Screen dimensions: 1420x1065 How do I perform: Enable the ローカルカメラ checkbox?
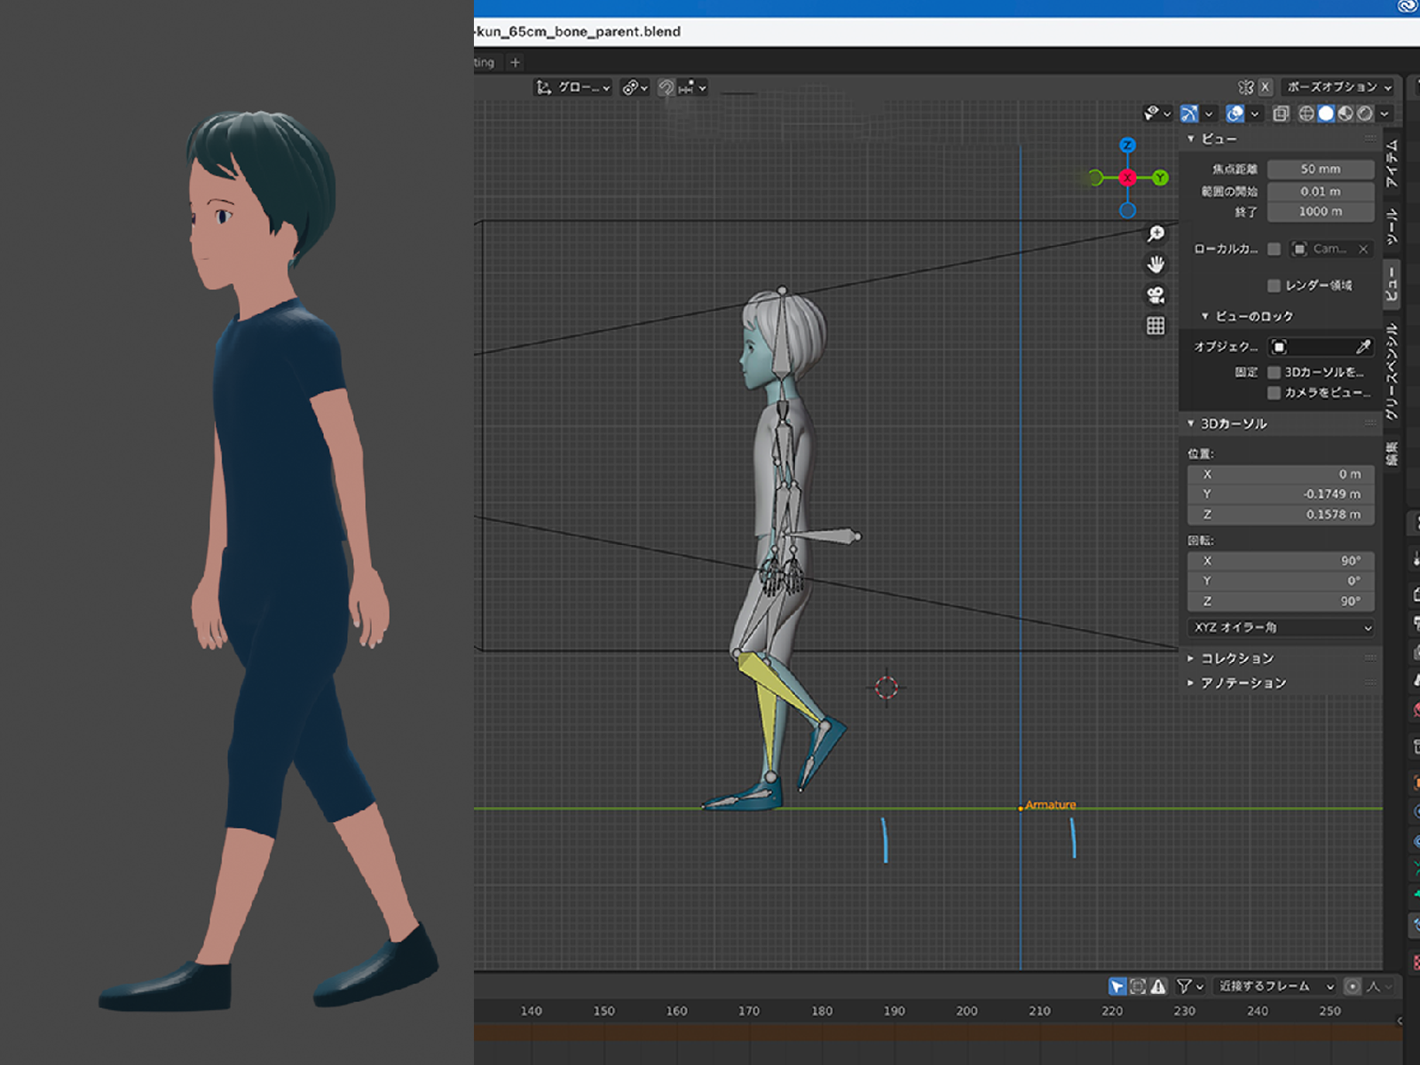pos(1274,249)
